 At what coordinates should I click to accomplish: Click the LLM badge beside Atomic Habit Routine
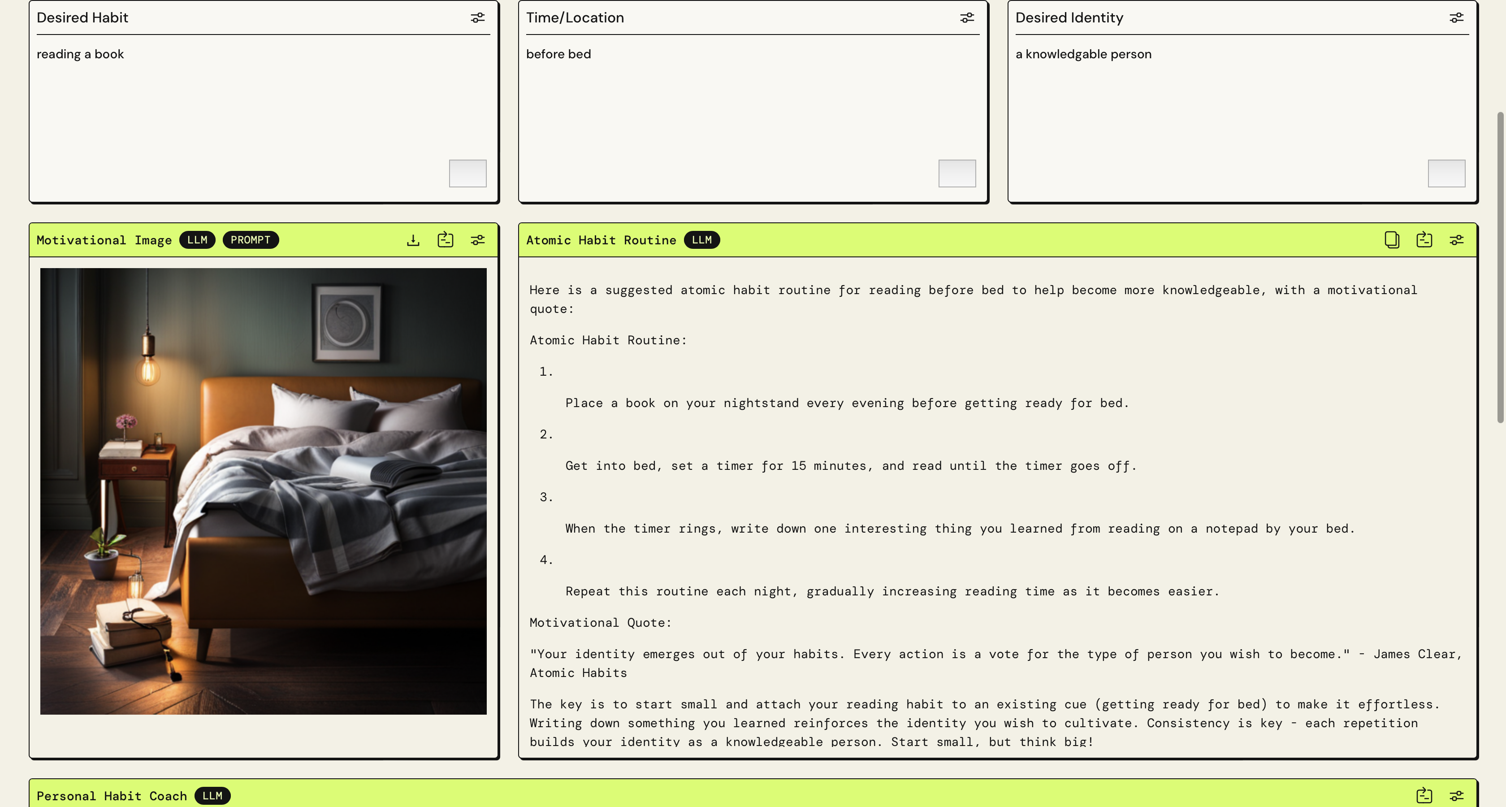pos(701,240)
